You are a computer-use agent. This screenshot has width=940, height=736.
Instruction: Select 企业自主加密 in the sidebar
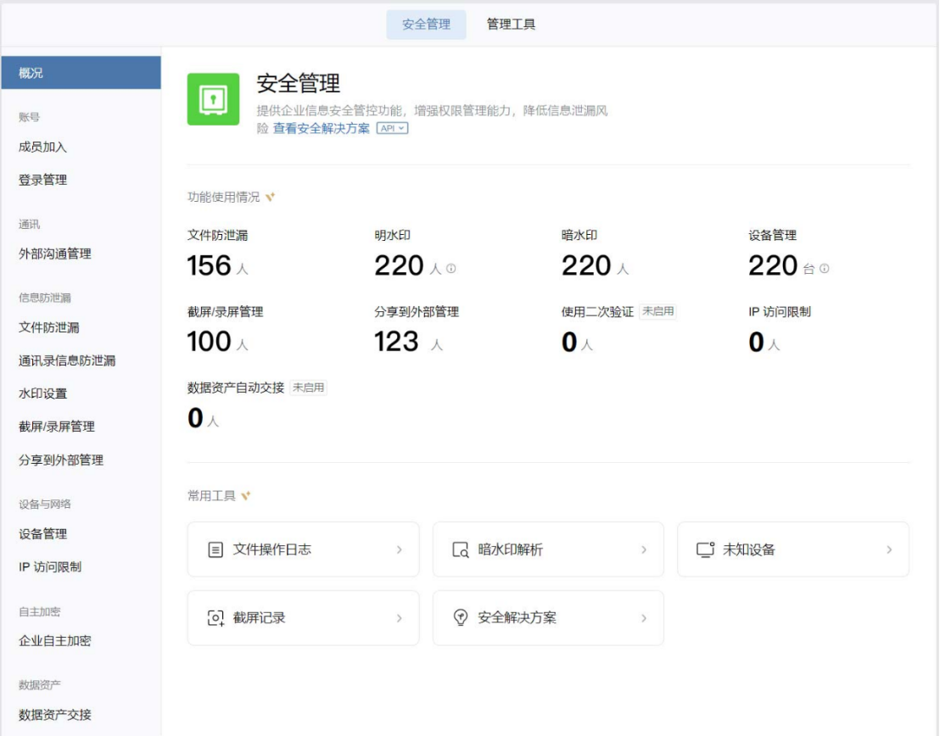point(54,641)
